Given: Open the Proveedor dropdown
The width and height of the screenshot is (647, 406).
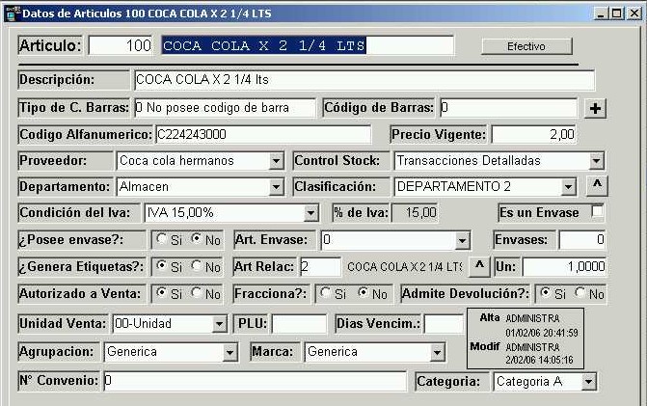Looking at the screenshot, I should click(x=276, y=161).
